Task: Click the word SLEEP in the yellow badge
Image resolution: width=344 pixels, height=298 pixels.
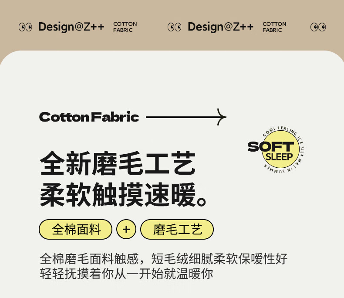Action: click(x=279, y=156)
